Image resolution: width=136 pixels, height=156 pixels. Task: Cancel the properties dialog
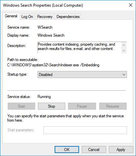pos(94,150)
